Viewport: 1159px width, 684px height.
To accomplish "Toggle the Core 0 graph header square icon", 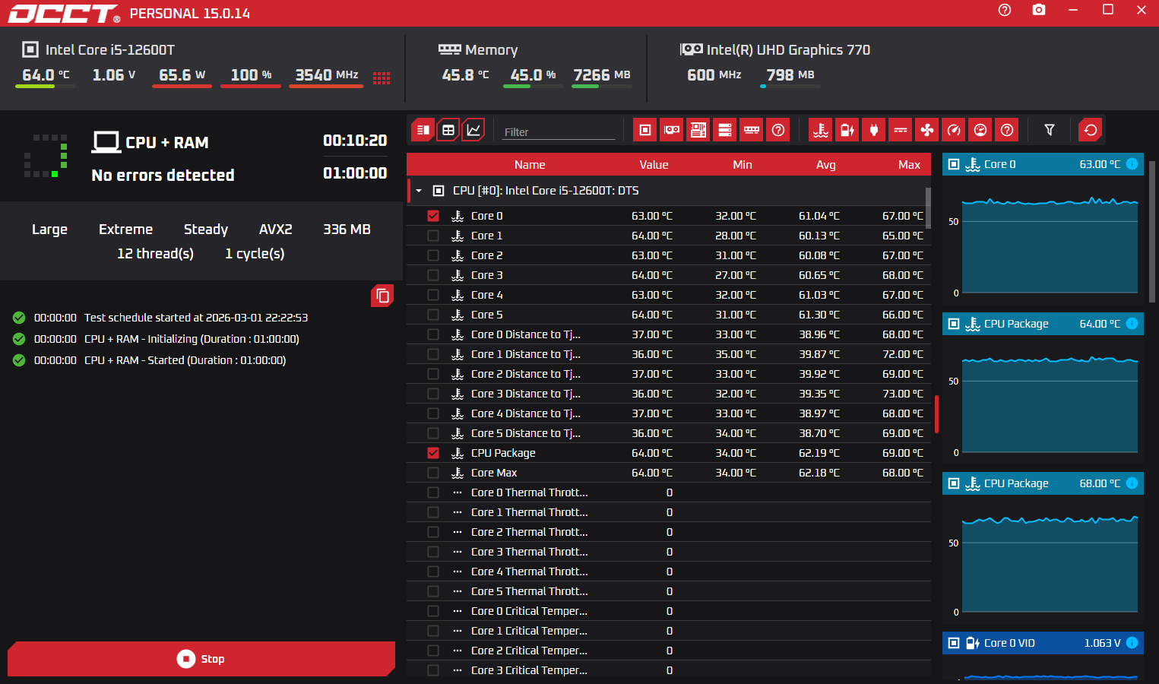I will 954,164.
